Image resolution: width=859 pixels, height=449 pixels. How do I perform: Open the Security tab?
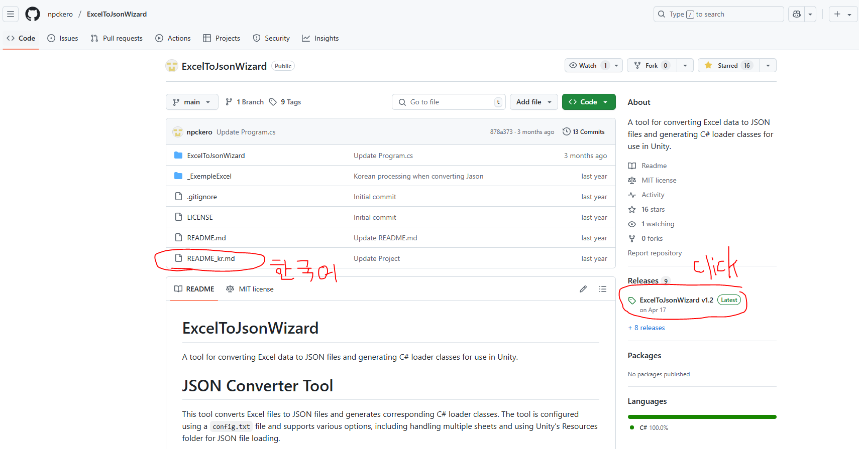tap(271, 38)
